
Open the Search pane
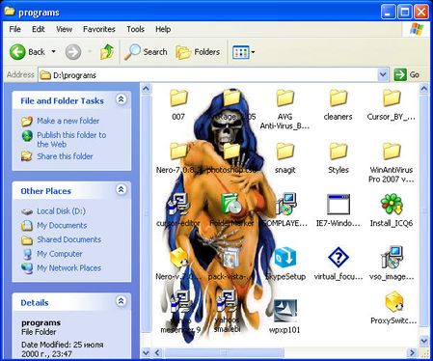[x=146, y=52]
